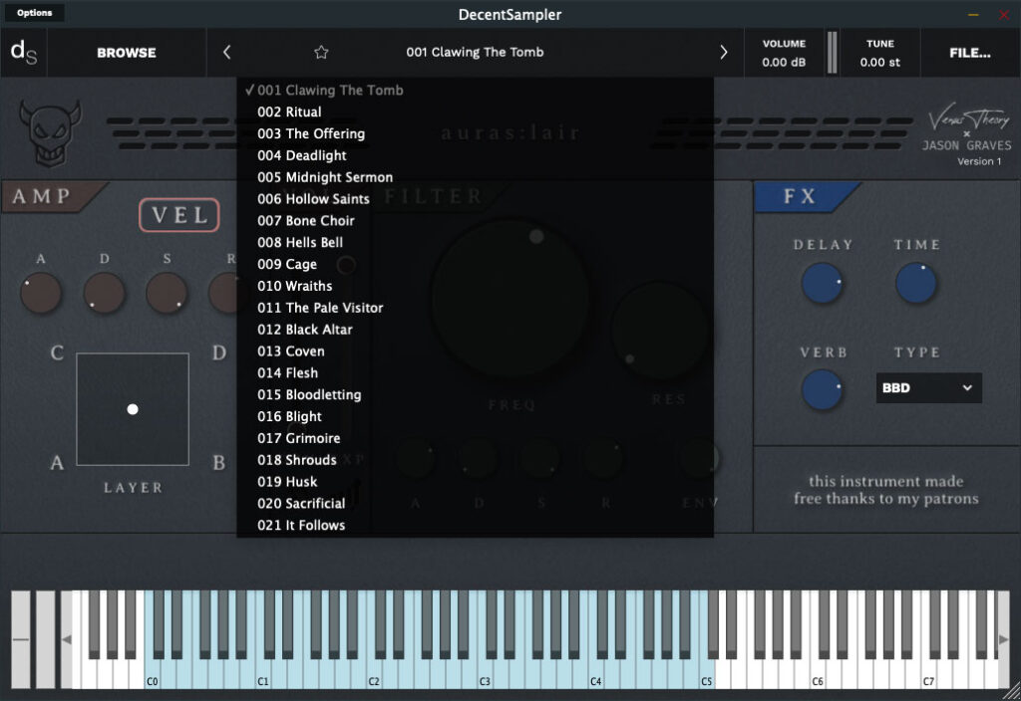The height and width of the screenshot is (701, 1021).
Task: Click the patrons credit text
Action: (x=885, y=490)
